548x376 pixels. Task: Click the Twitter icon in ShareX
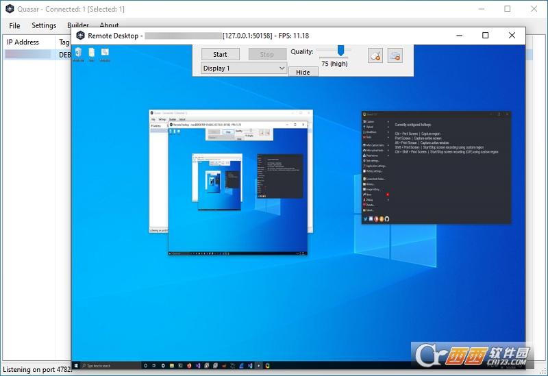[365, 219]
